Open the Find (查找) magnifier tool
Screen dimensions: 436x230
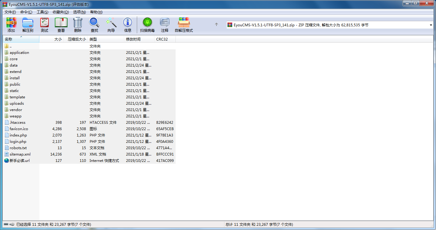(94, 25)
